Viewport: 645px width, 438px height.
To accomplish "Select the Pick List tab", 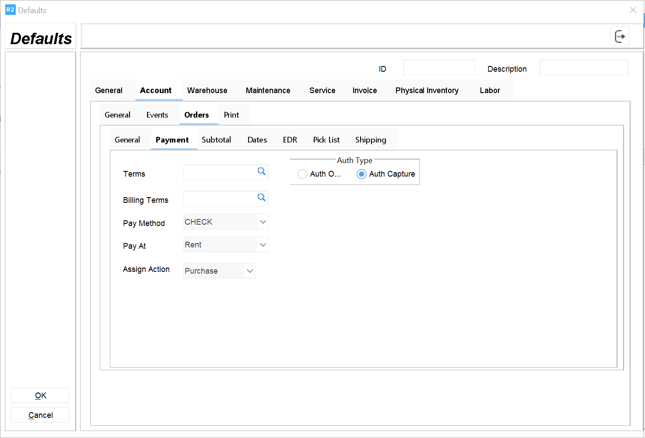I will (326, 140).
